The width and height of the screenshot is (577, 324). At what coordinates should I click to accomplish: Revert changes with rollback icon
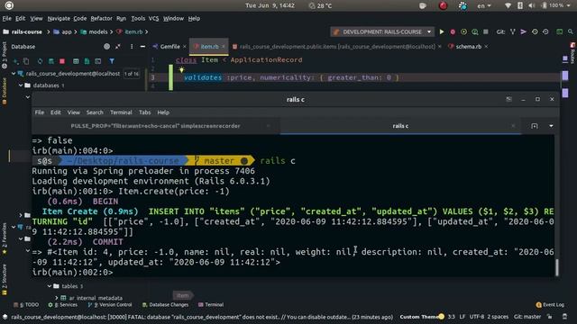(545, 32)
